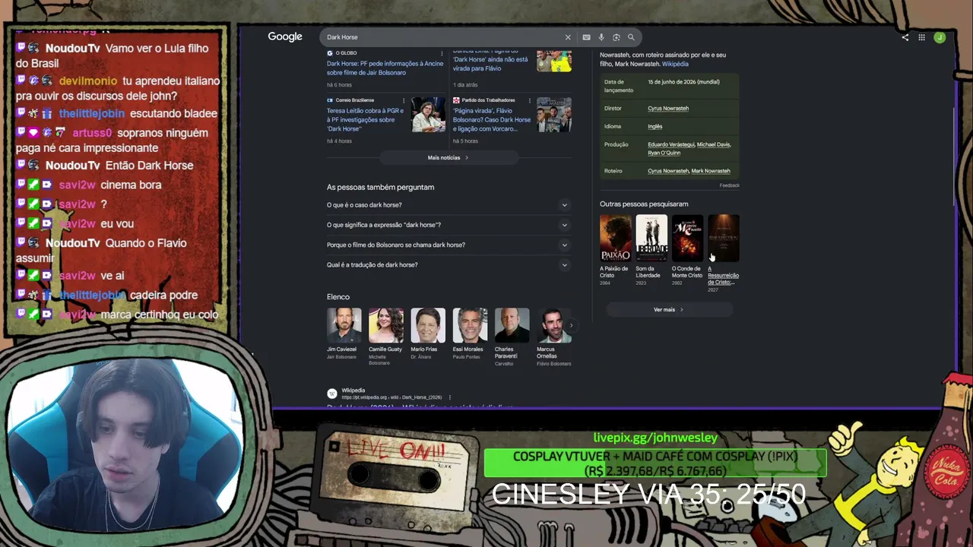Open Eduardo Verástegui producer link
The height and width of the screenshot is (547, 973).
click(x=670, y=144)
